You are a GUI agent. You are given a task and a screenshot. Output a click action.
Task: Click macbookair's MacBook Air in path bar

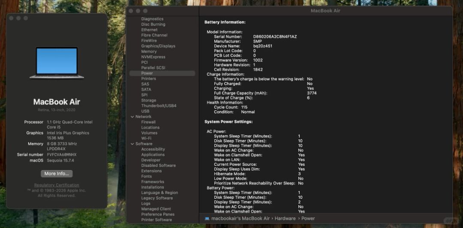pos(241,219)
